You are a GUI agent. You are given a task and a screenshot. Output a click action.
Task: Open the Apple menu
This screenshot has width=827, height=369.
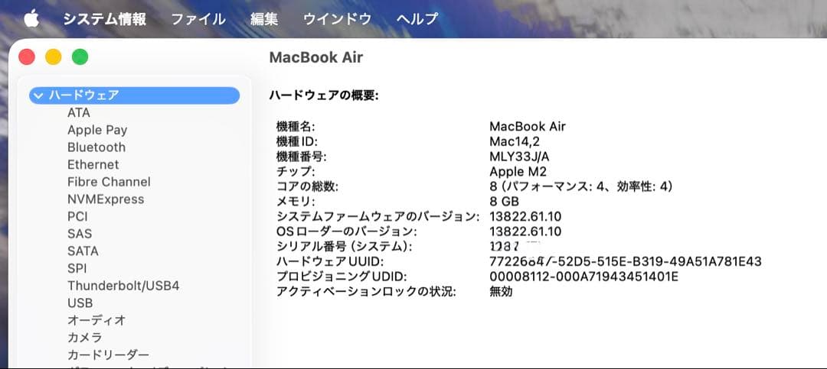(x=31, y=19)
